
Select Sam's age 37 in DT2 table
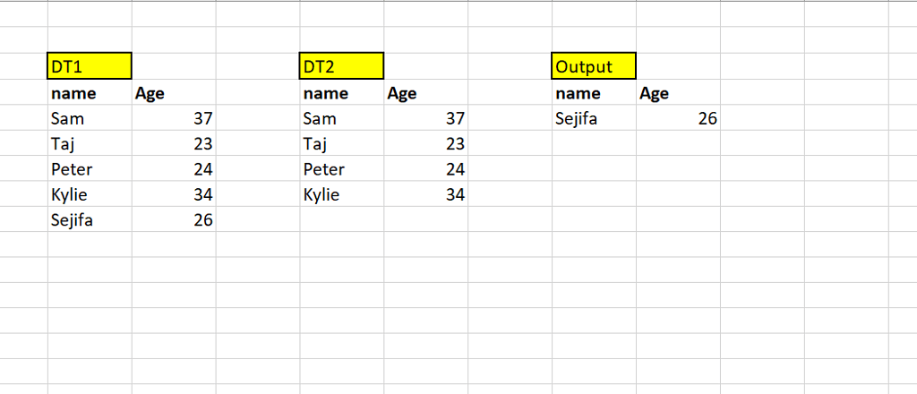tap(426, 118)
